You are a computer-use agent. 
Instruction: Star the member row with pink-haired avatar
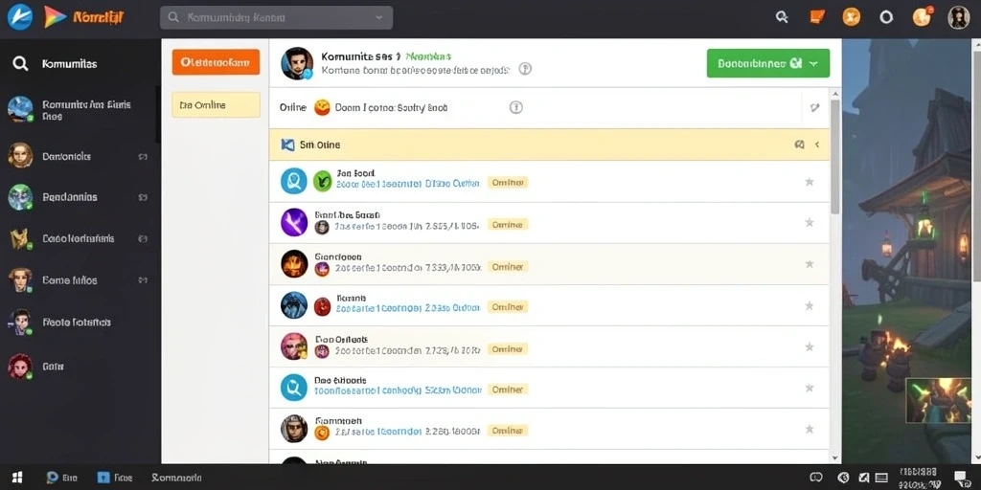pyautogui.click(x=809, y=346)
